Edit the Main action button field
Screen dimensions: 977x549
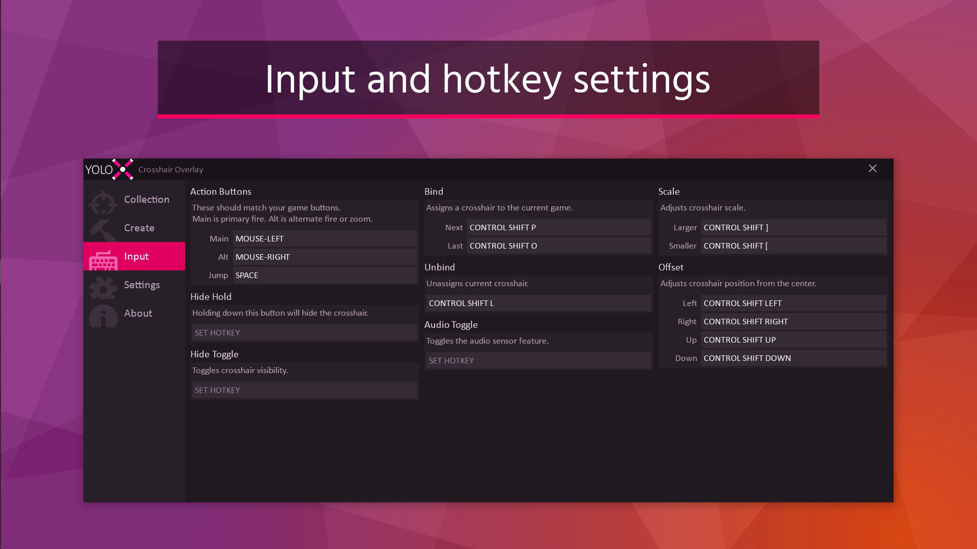[325, 239]
